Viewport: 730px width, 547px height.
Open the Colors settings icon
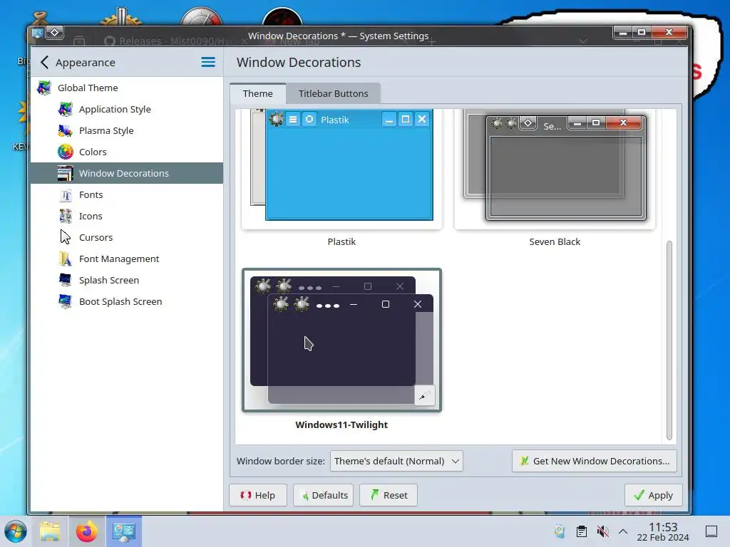pos(65,152)
